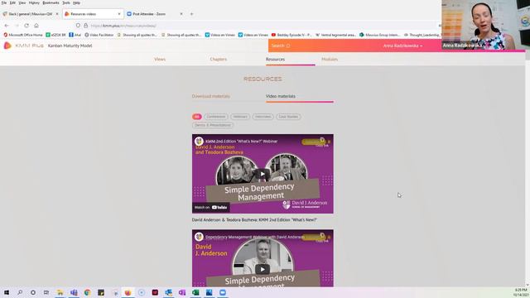Copy link of Dependency Management webinar video
Image resolution: width=530 pixels, height=298 pixels.
point(322,238)
